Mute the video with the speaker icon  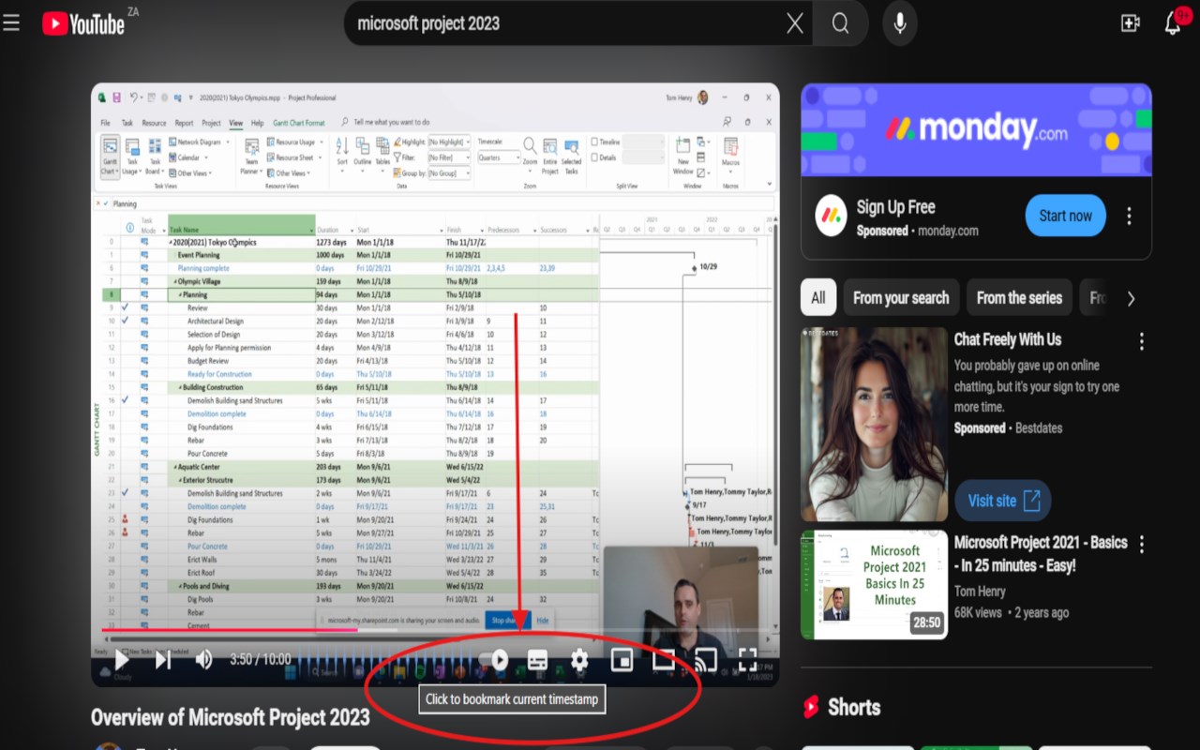tap(203, 660)
